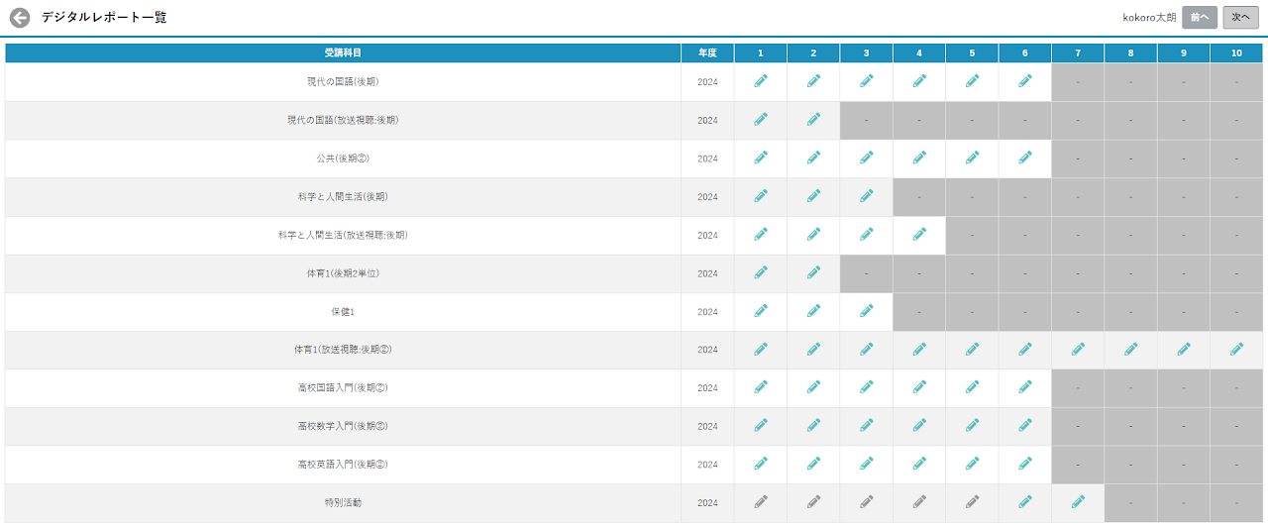This screenshot has height=526, width=1268.
Task: Open report 2 for 体育1(後期2単位)
Action: (x=813, y=272)
